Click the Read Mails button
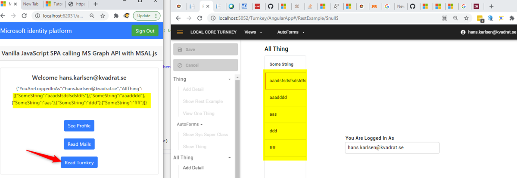Viewport: 517px width, 178px height. 79,144
